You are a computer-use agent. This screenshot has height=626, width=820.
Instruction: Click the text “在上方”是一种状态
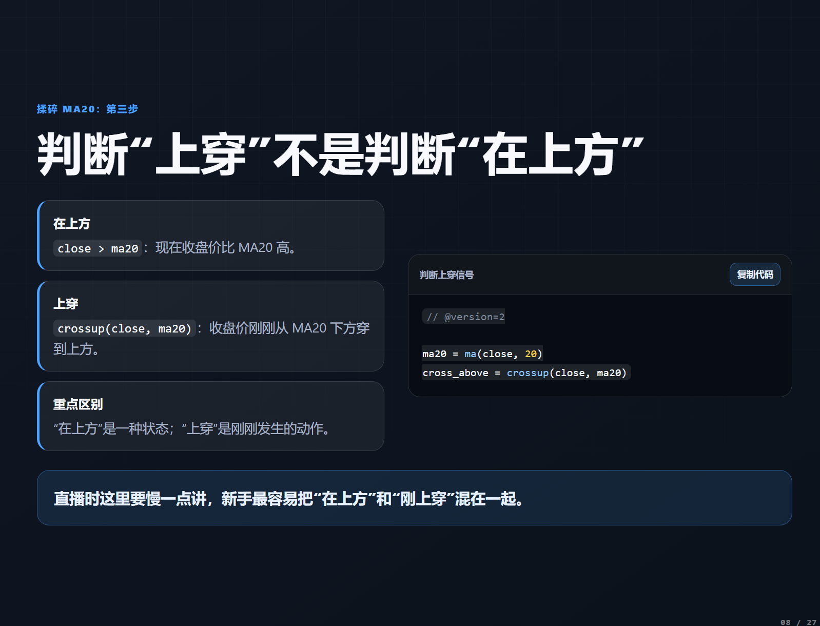coord(111,428)
